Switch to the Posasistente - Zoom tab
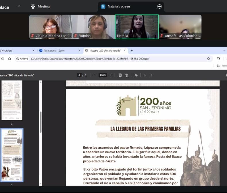The image size is (227, 193). click(x=57, y=51)
